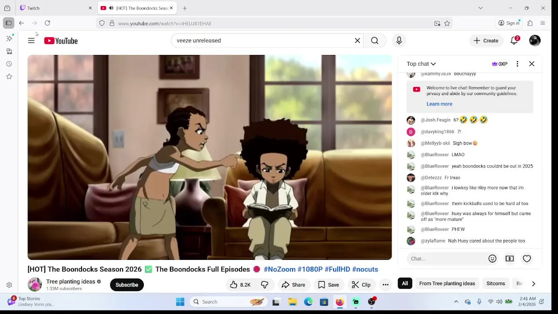Screen dimensions: 558x314
Task: Close the Twitch tab
Action: [90, 8]
